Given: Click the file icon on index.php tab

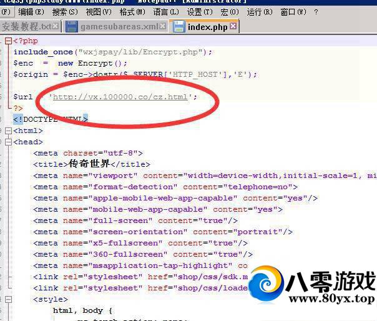Looking at the screenshot, I should 179,26.
